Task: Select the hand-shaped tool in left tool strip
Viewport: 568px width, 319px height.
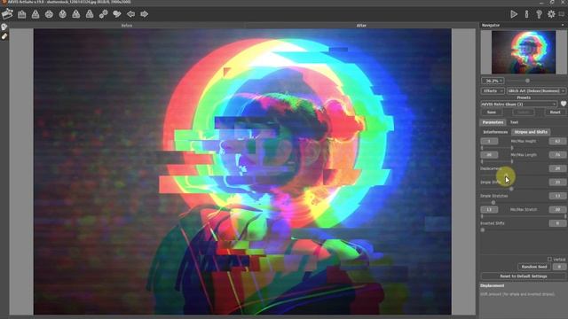Action: click(x=4, y=27)
